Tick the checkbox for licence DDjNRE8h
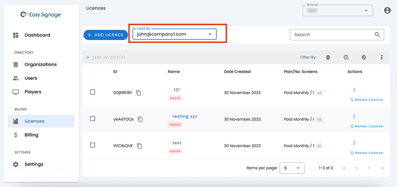397x187 pixels. (93, 92)
